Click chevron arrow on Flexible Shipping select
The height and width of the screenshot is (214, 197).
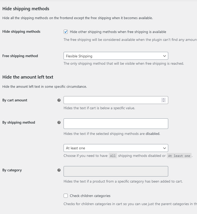tap(164, 56)
